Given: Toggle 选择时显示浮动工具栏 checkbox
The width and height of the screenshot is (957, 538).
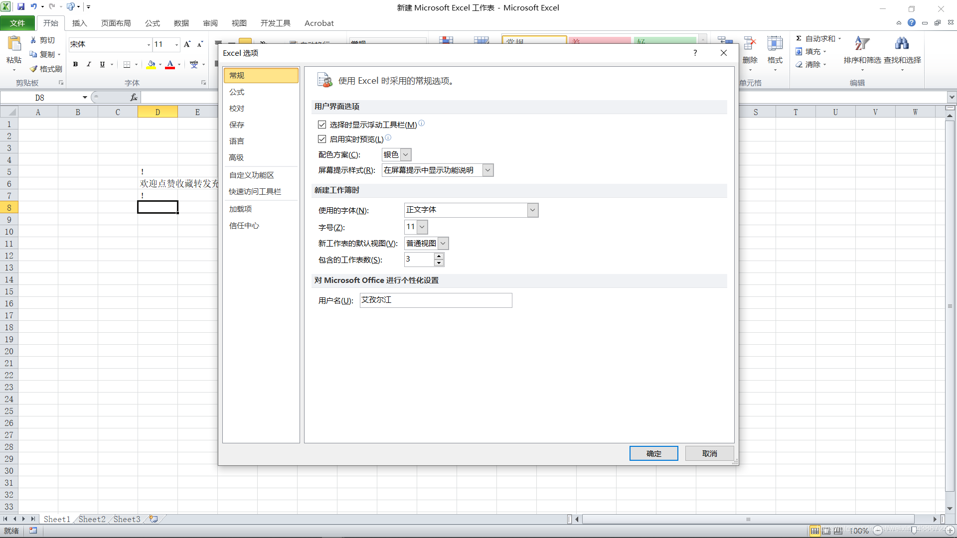Looking at the screenshot, I should tap(322, 125).
